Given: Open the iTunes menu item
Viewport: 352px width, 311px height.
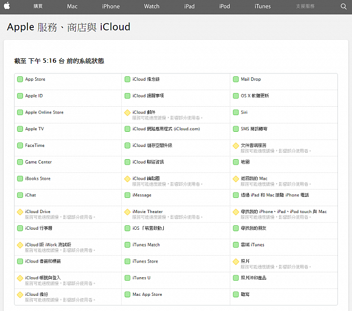Looking at the screenshot, I should tap(263, 6).
